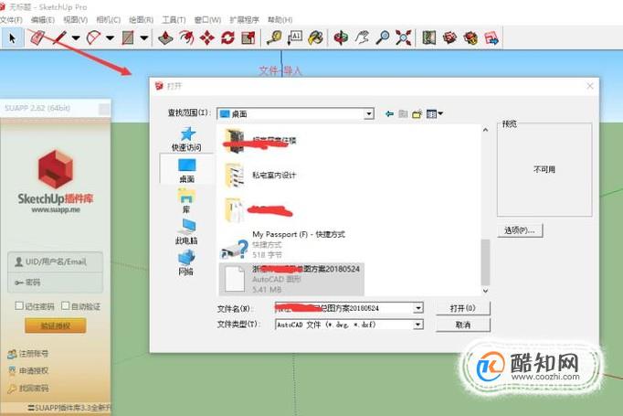623x416 pixels.
Task: Click the file list scroll up arrow
Action: 485,130
